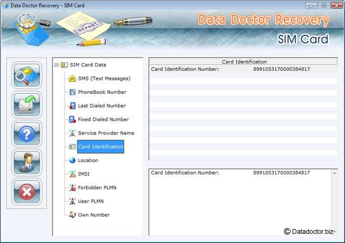Image resolution: width=345 pixels, height=243 pixels.
Task: Click the businessman about/support button
Action: click(27, 163)
